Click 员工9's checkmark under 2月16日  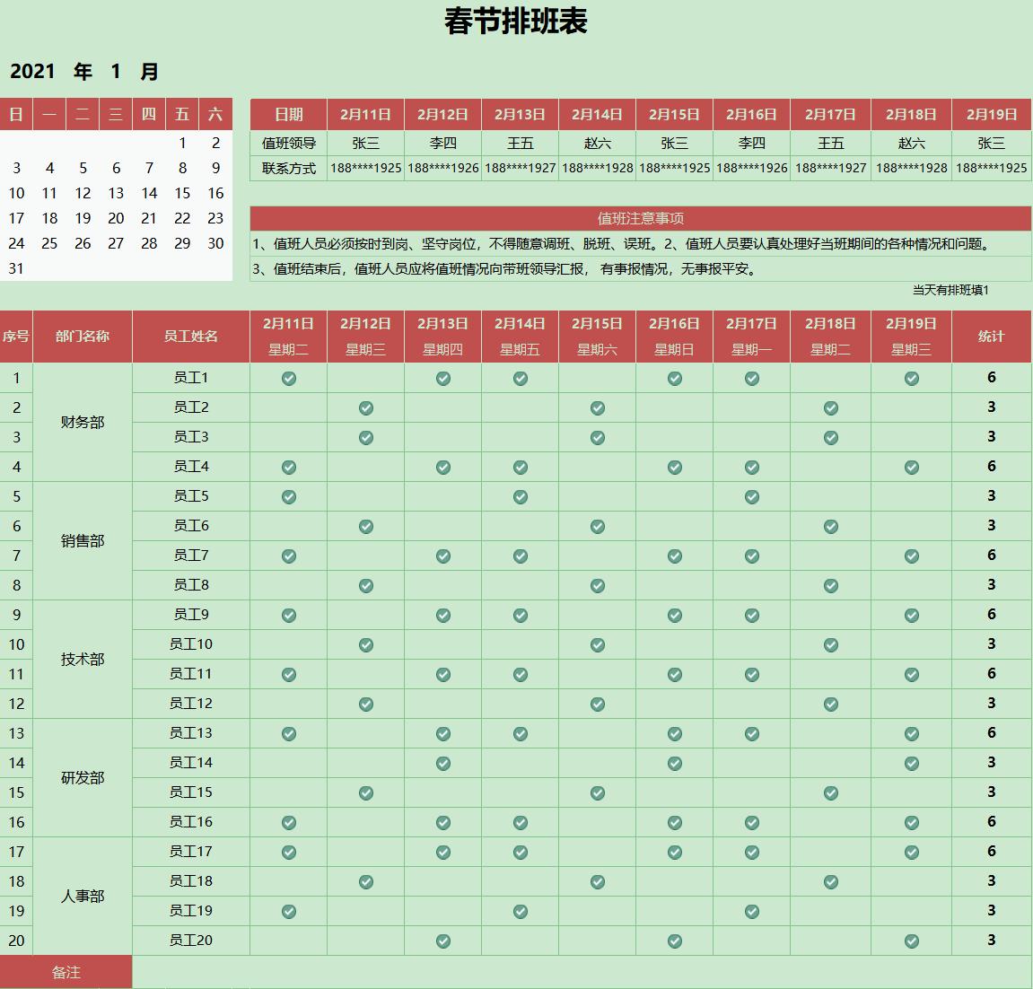[675, 615]
